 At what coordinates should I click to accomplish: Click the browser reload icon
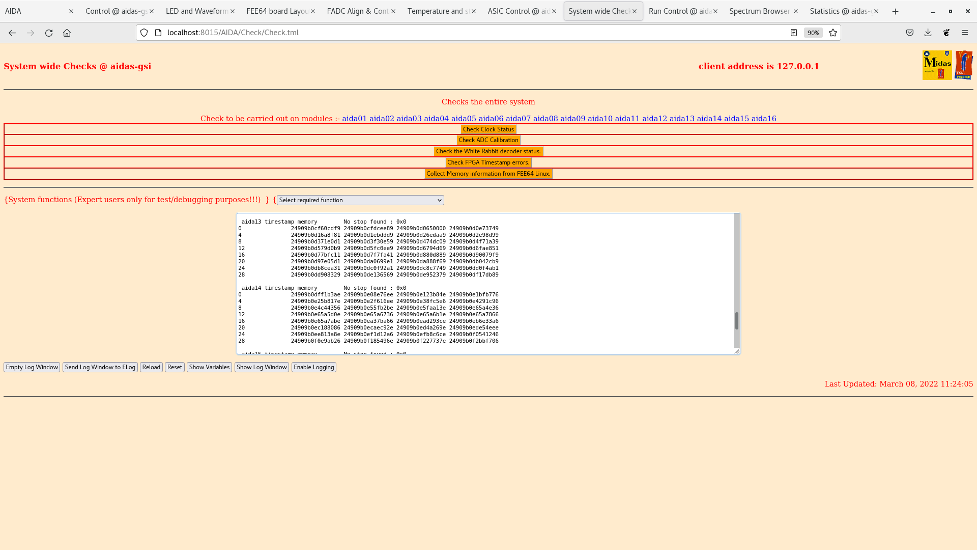49,33
